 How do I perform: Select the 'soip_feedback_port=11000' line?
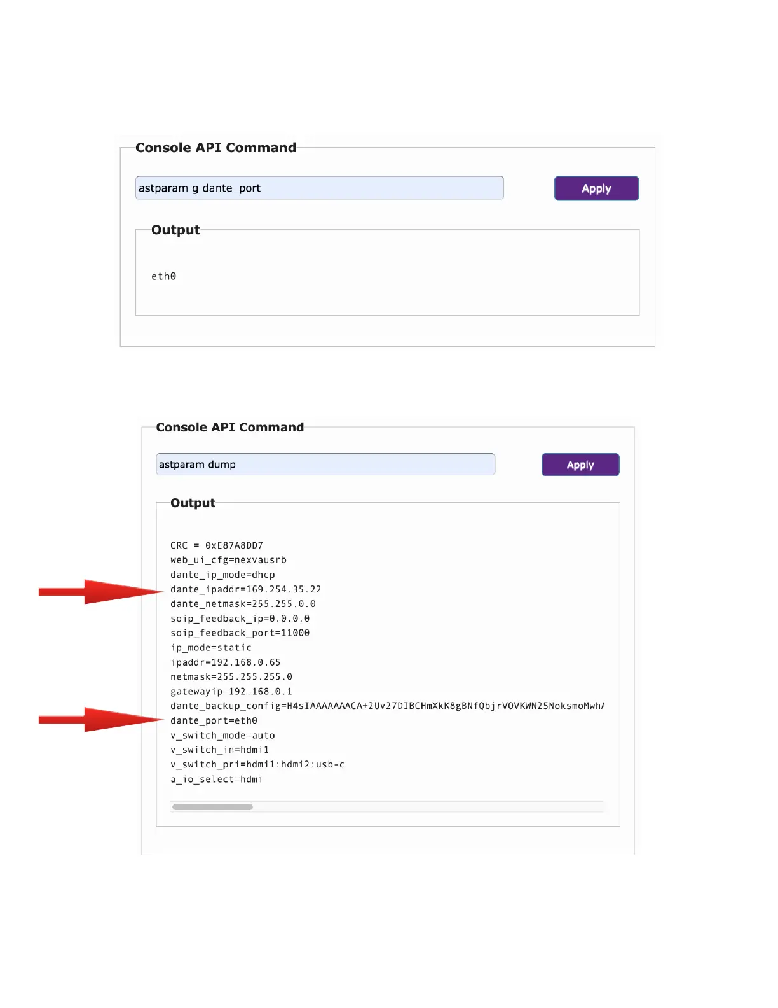240,633
